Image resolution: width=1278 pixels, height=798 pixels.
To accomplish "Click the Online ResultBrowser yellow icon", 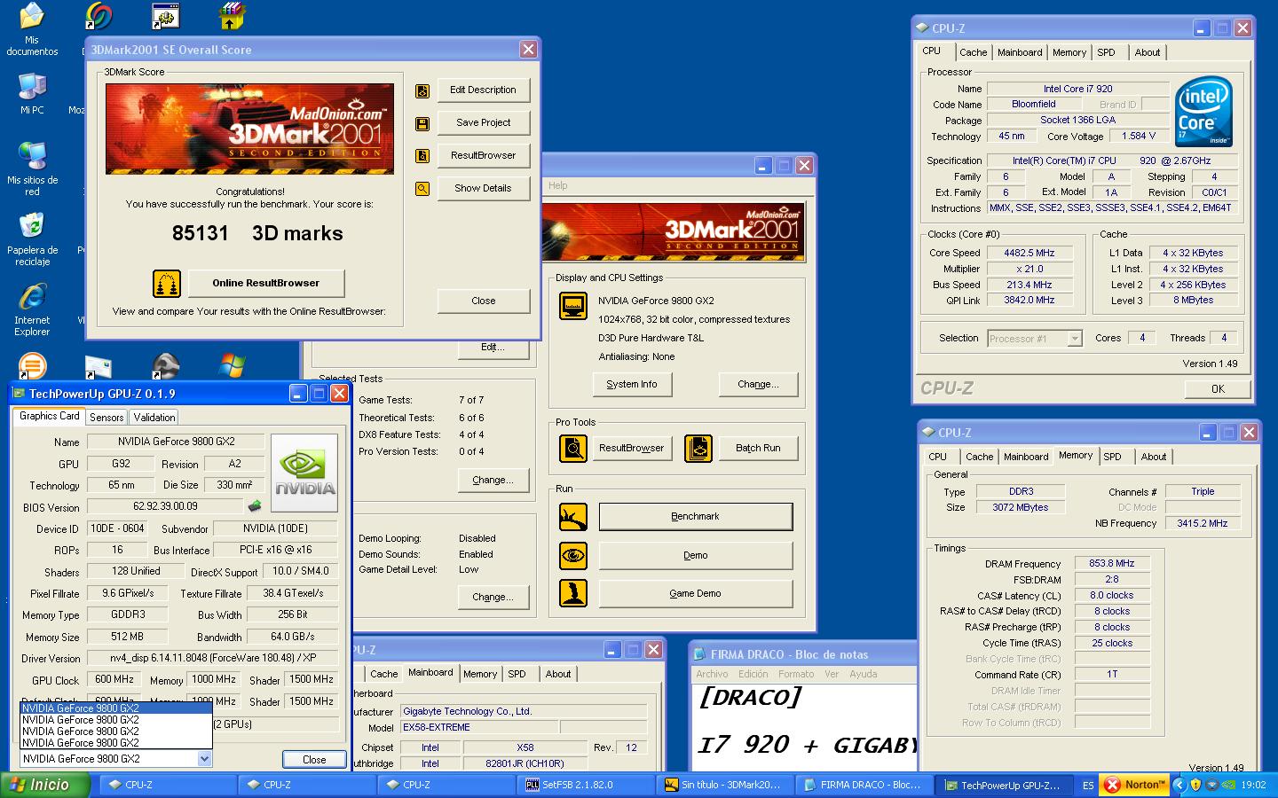I will [x=167, y=284].
